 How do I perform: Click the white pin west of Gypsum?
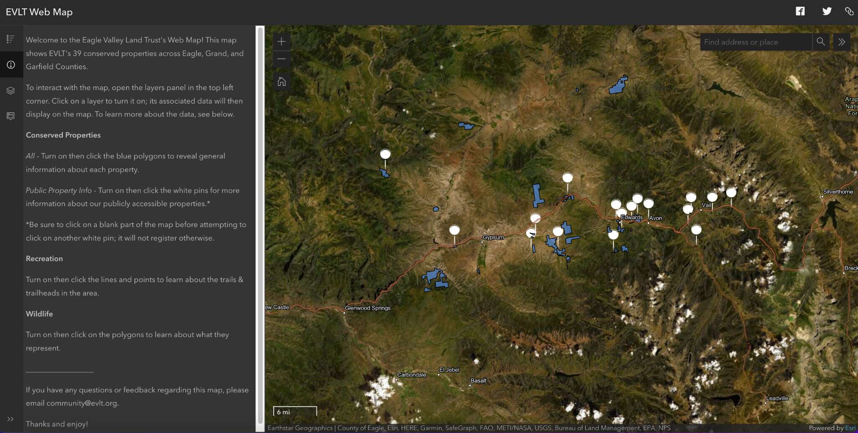[455, 230]
